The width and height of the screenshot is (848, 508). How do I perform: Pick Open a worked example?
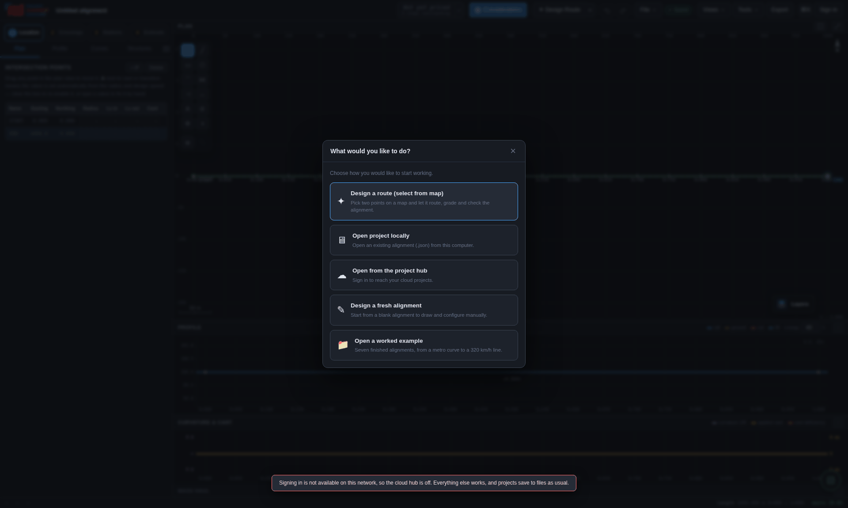pos(424,345)
